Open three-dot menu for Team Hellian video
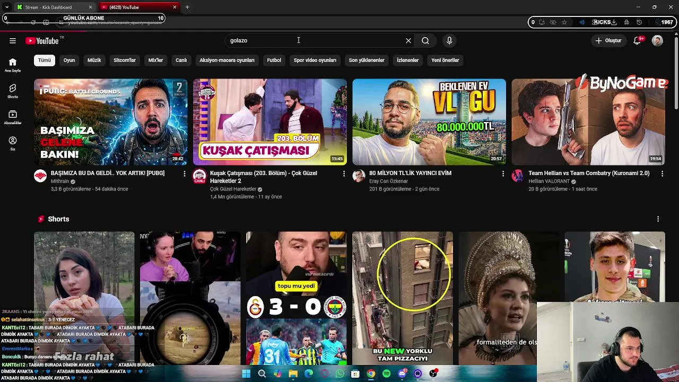The image size is (679, 382). pos(662,173)
